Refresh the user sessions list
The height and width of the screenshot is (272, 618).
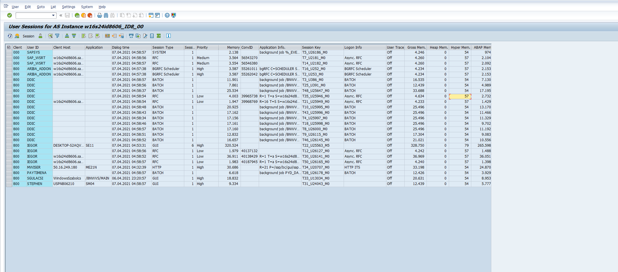(x=10, y=36)
